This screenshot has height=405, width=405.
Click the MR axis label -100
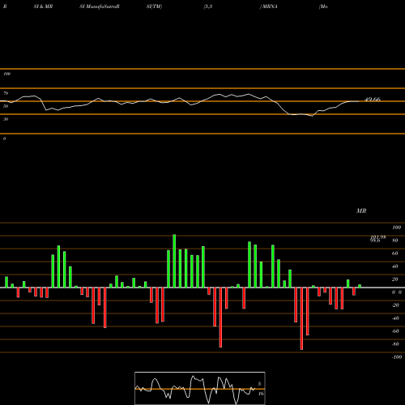point(397,357)
